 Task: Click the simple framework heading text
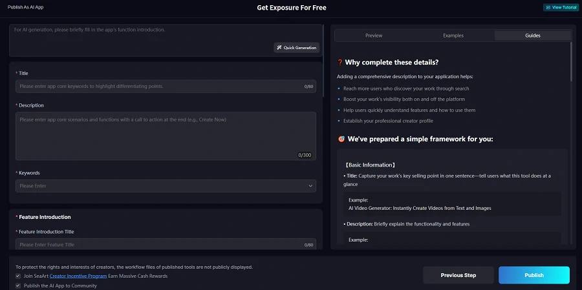pyautogui.click(x=420, y=140)
